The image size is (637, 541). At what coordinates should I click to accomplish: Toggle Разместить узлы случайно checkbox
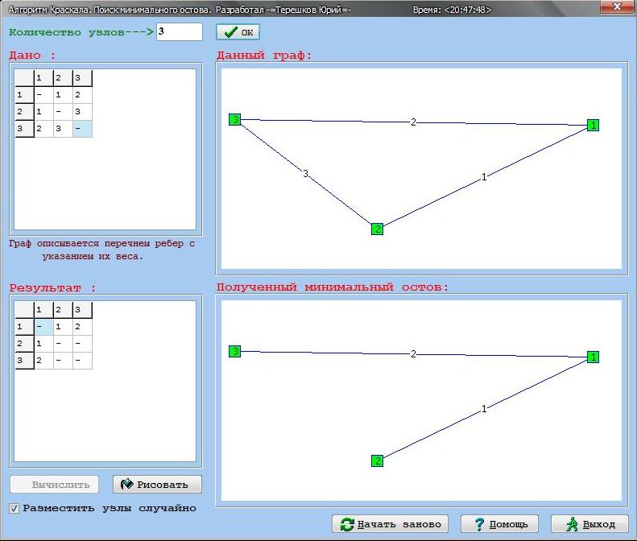click(x=14, y=508)
